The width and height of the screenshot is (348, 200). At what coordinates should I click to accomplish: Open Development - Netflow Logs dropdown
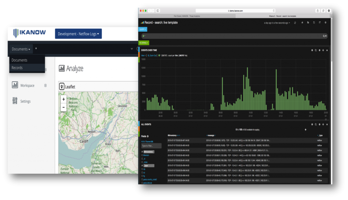[x=79, y=34]
